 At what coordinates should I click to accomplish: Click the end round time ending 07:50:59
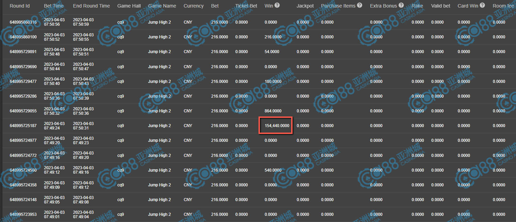83,22
